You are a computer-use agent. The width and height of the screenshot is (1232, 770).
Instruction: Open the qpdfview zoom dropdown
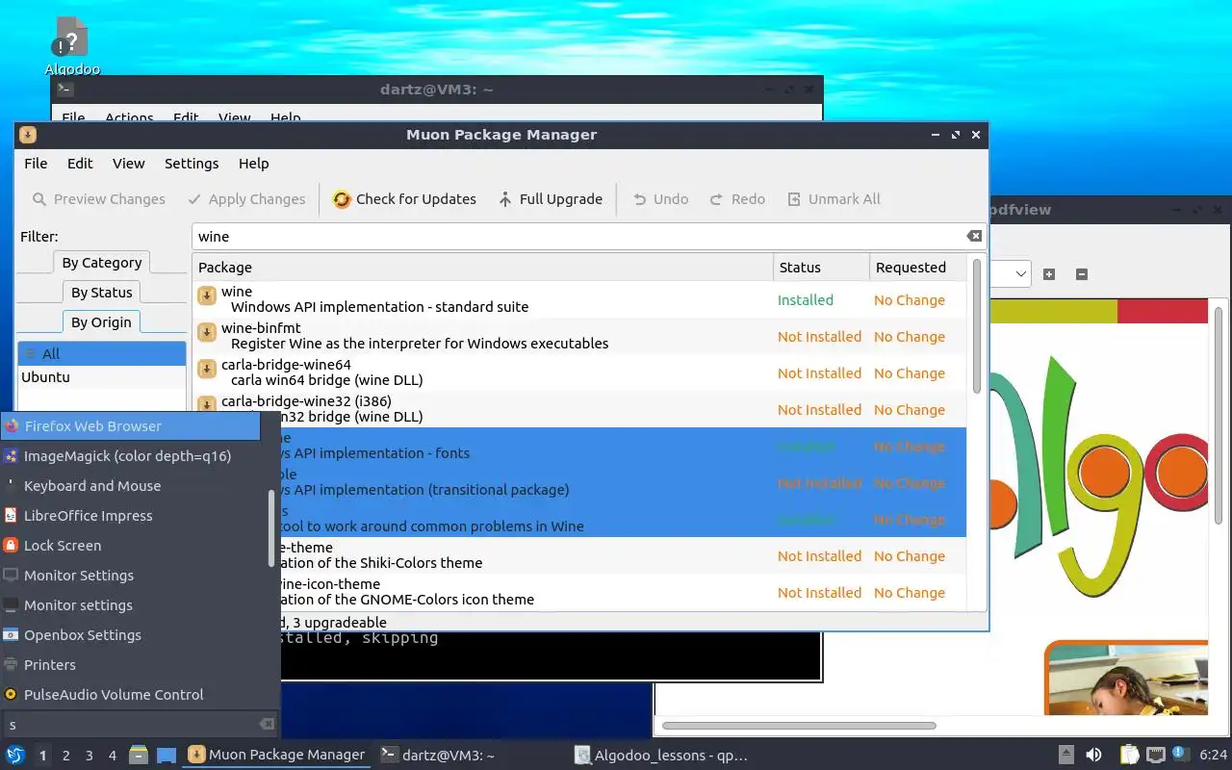[1020, 274]
